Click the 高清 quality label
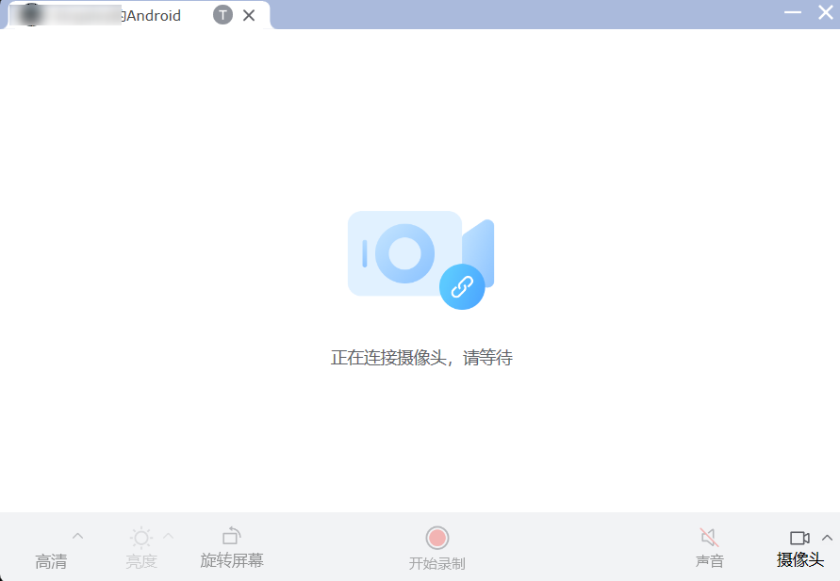This screenshot has width=840, height=581. click(51, 562)
